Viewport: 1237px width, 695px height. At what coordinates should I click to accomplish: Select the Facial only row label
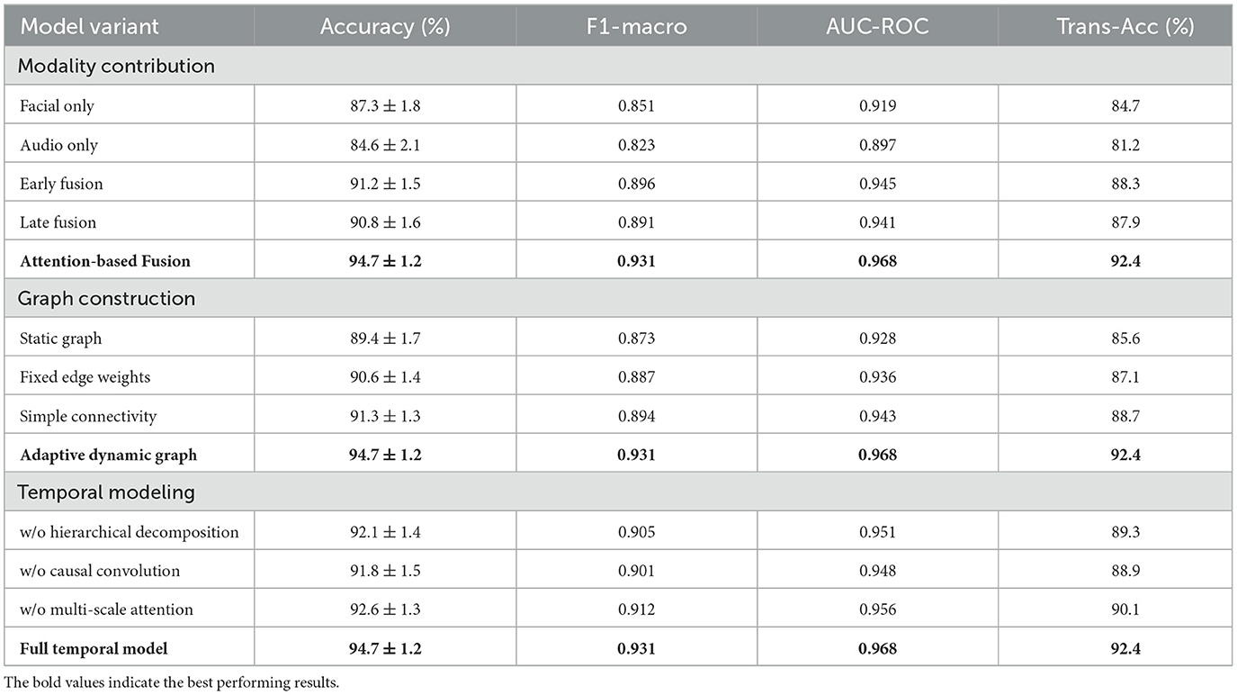(57, 106)
